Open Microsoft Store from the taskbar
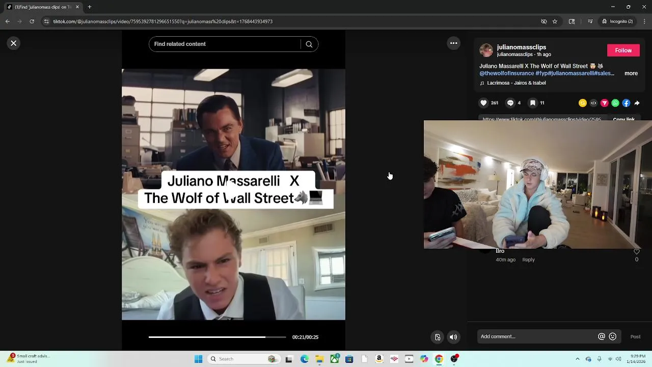This screenshot has height=367, width=652. [x=349, y=359]
